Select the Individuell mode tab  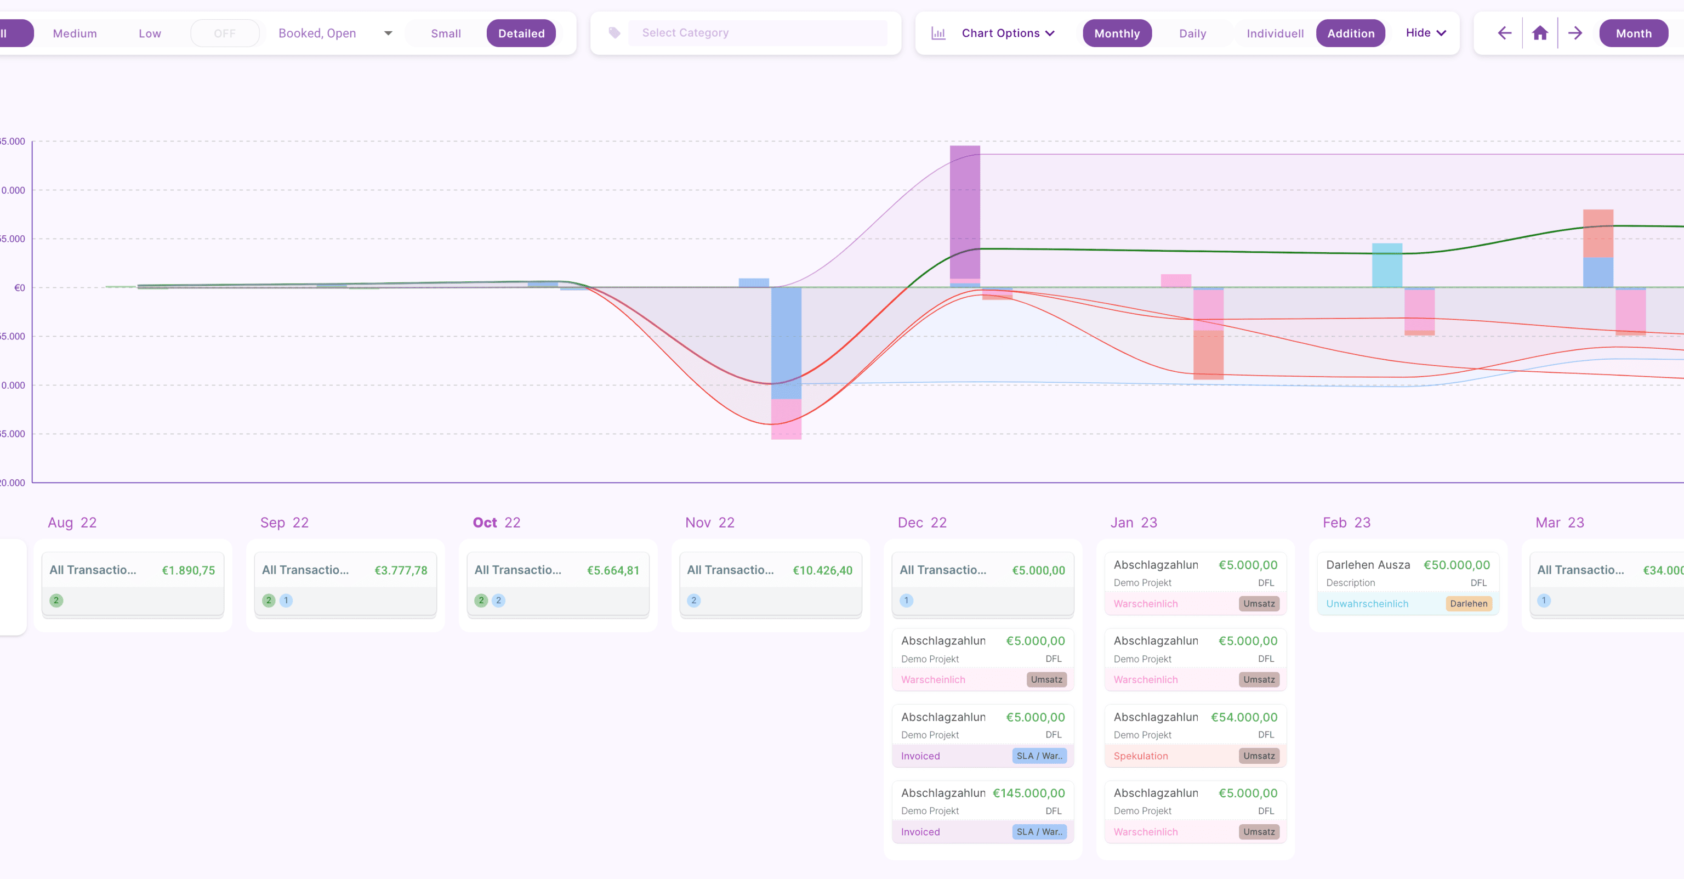coord(1274,33)
